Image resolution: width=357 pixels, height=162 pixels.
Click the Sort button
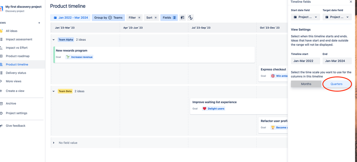point(152,18)
